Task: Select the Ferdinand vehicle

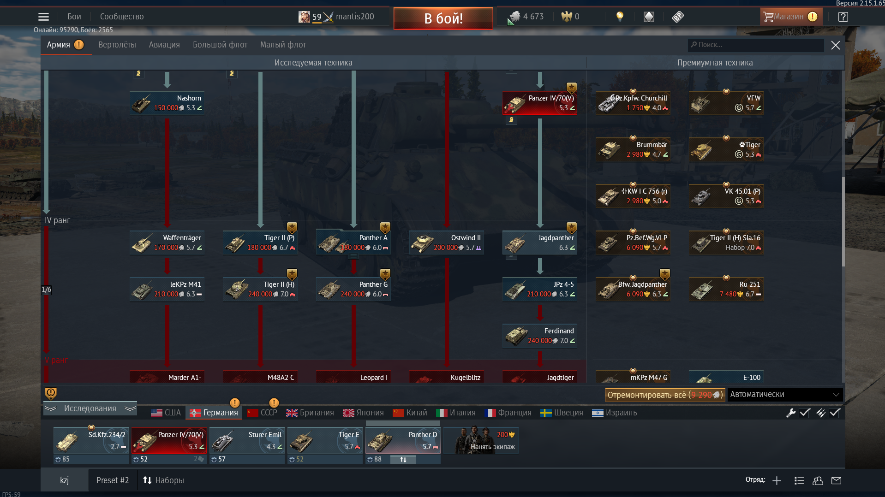Action: point(540,336)
